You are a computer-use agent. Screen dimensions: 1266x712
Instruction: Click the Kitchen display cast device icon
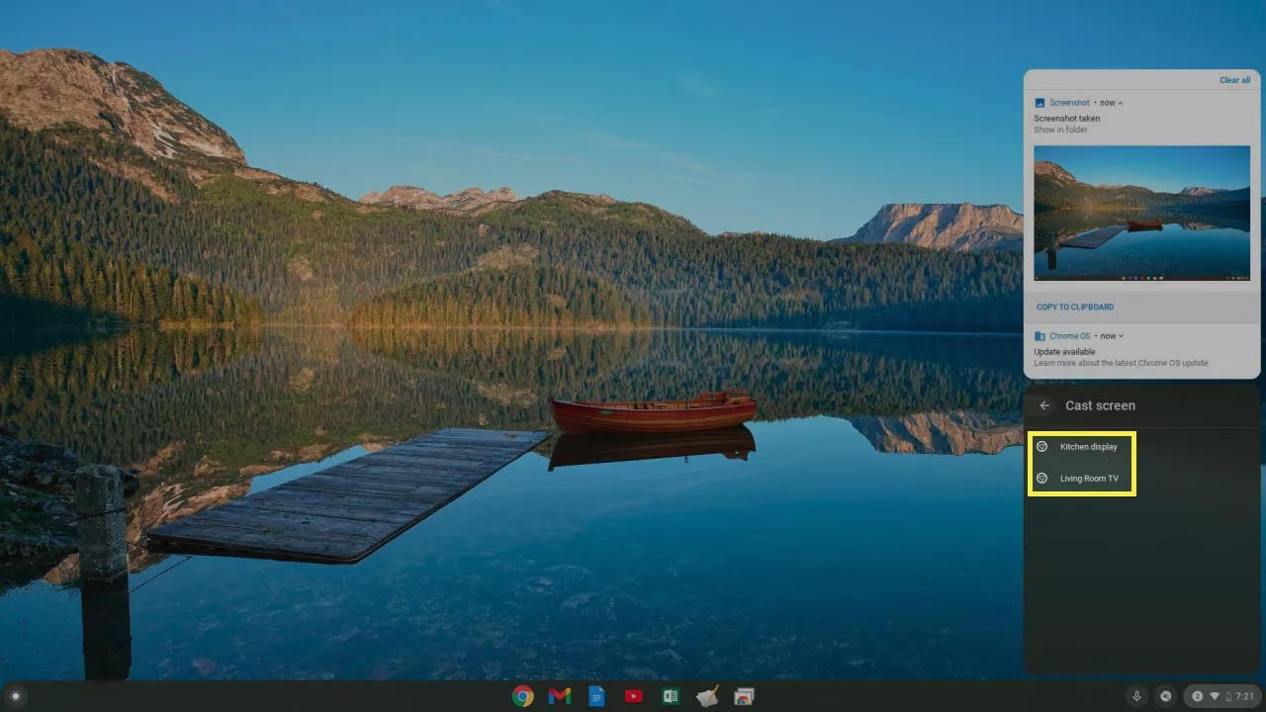(x=1041, y=447)
